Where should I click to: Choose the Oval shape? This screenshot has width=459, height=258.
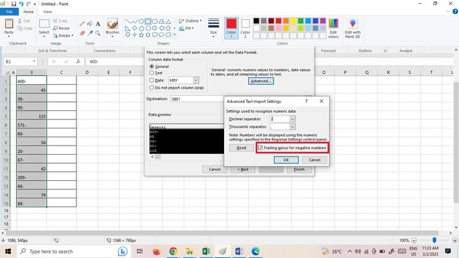click(141, 22)
